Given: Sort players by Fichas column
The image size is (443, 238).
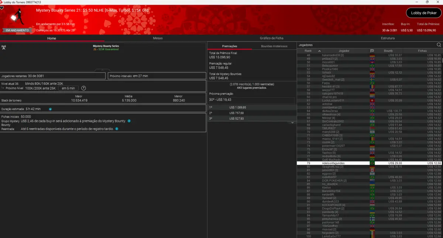Looking at the screenshot, I should tap(422, 51).
